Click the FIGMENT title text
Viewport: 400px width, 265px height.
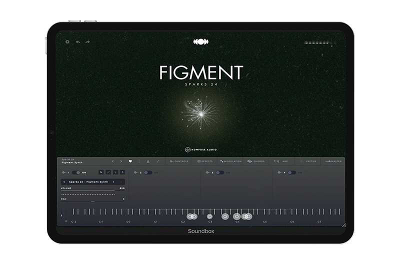pyautogui.click(x=201, y=72)
